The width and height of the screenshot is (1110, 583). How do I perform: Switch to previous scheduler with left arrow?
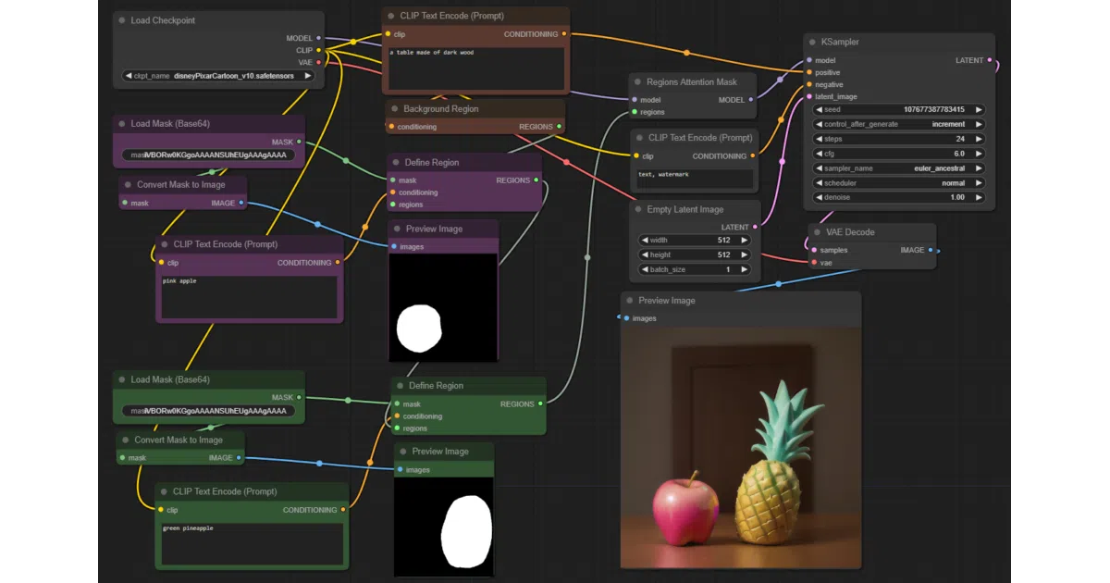point(820,183)
